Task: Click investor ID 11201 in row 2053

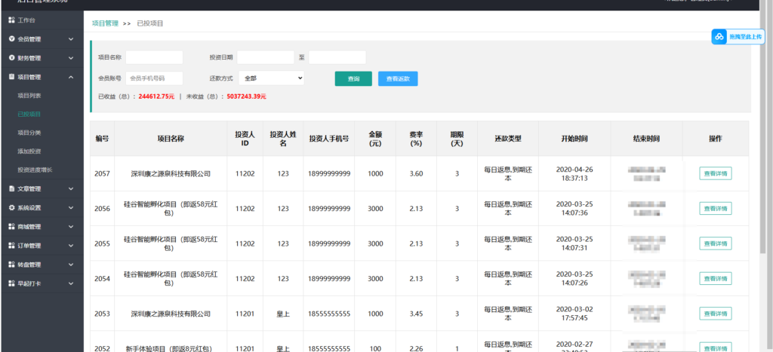Action: (245, 314)
